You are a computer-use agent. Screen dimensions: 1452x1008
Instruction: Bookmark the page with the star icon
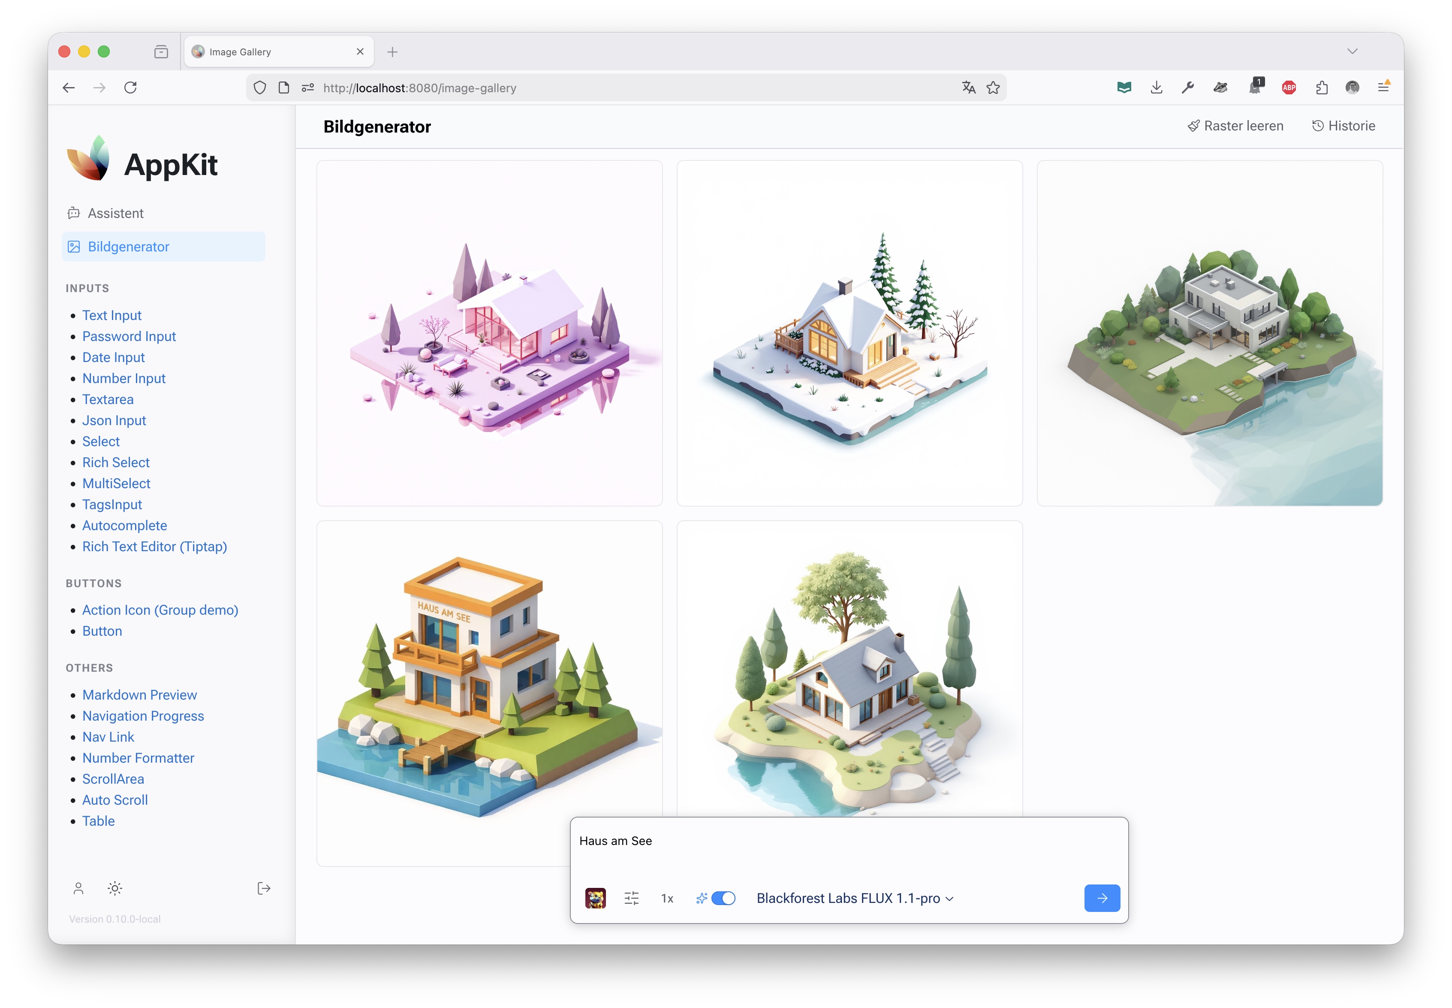click(x=993, y=88)
